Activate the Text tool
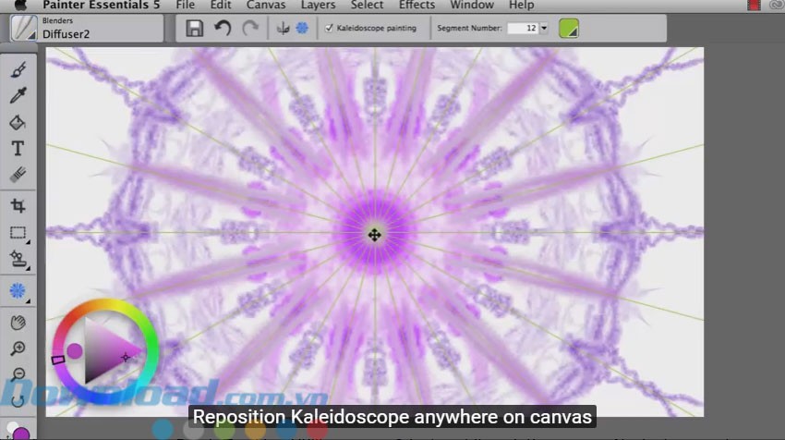 click(x=18, y=148)
